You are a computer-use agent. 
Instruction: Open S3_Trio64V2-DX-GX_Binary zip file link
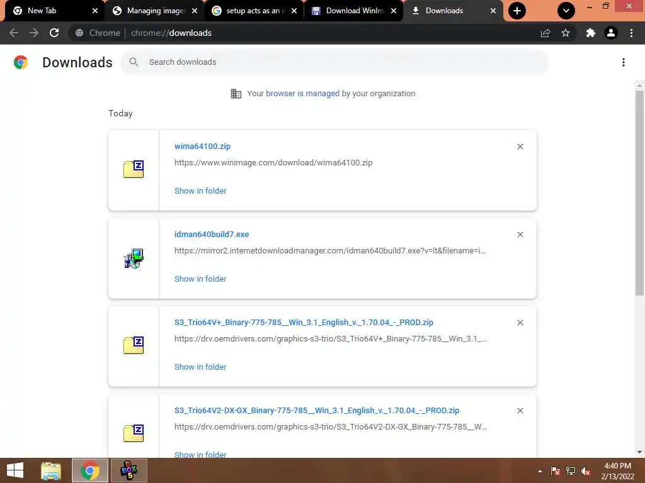[317, 410]
